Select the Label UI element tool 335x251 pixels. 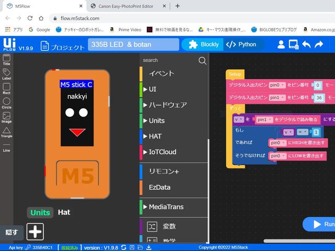pos(6,74)
